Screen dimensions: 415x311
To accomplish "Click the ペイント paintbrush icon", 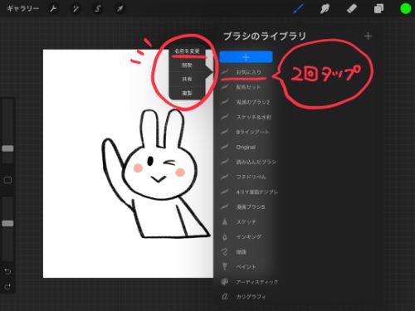I will 225,266.
